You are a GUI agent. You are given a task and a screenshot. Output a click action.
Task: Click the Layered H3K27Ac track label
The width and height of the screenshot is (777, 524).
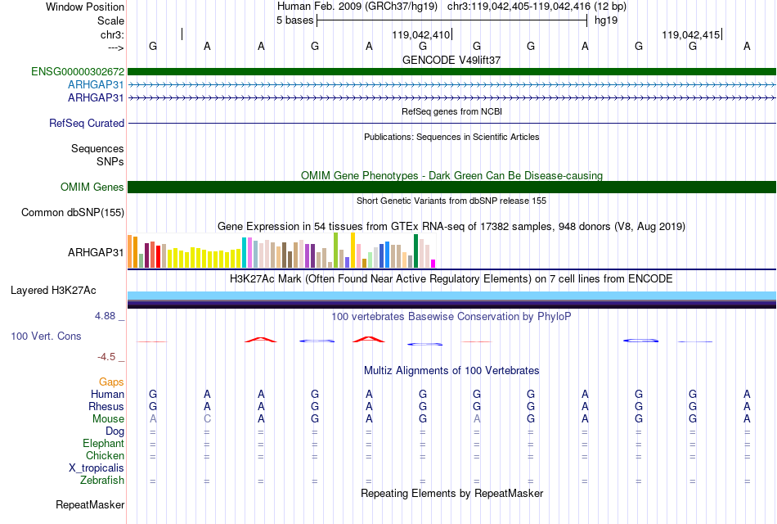pos(53,291)
